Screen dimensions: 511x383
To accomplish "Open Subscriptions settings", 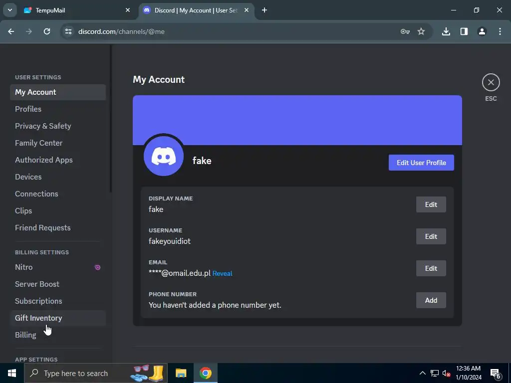I will click(x=58, y=301).
